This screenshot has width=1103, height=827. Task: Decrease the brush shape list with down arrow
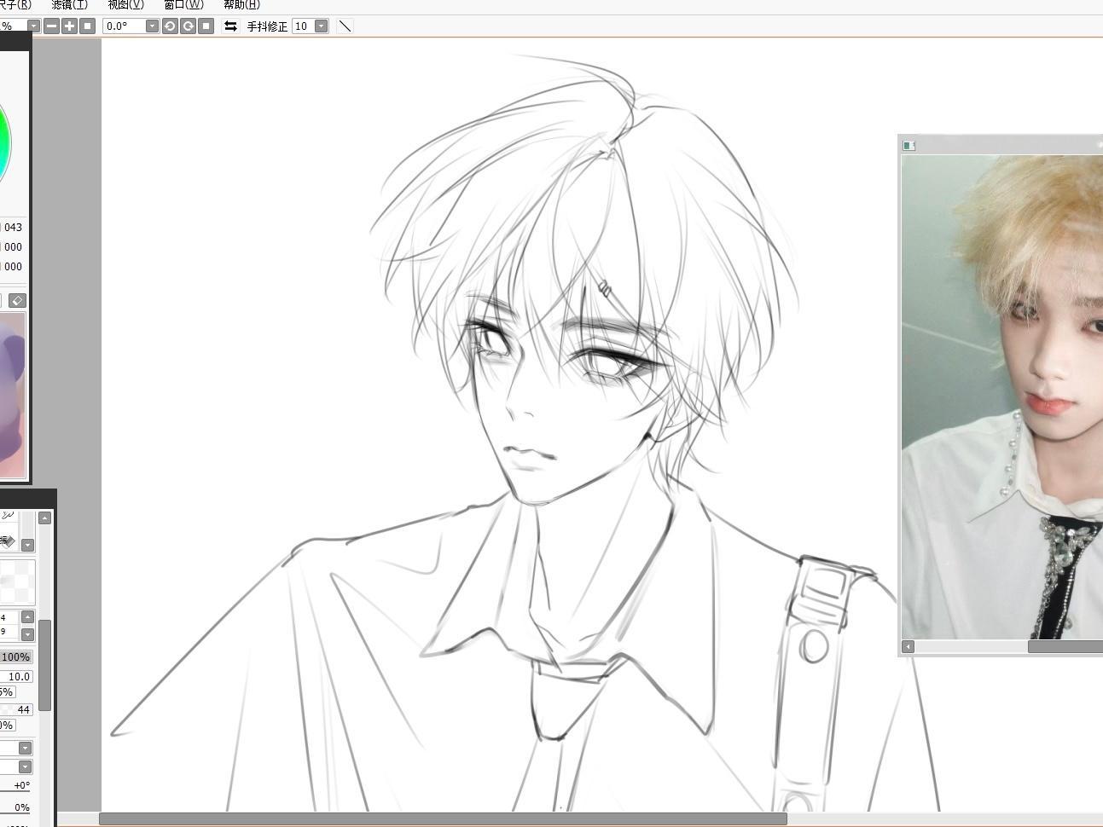coord(27,633)
